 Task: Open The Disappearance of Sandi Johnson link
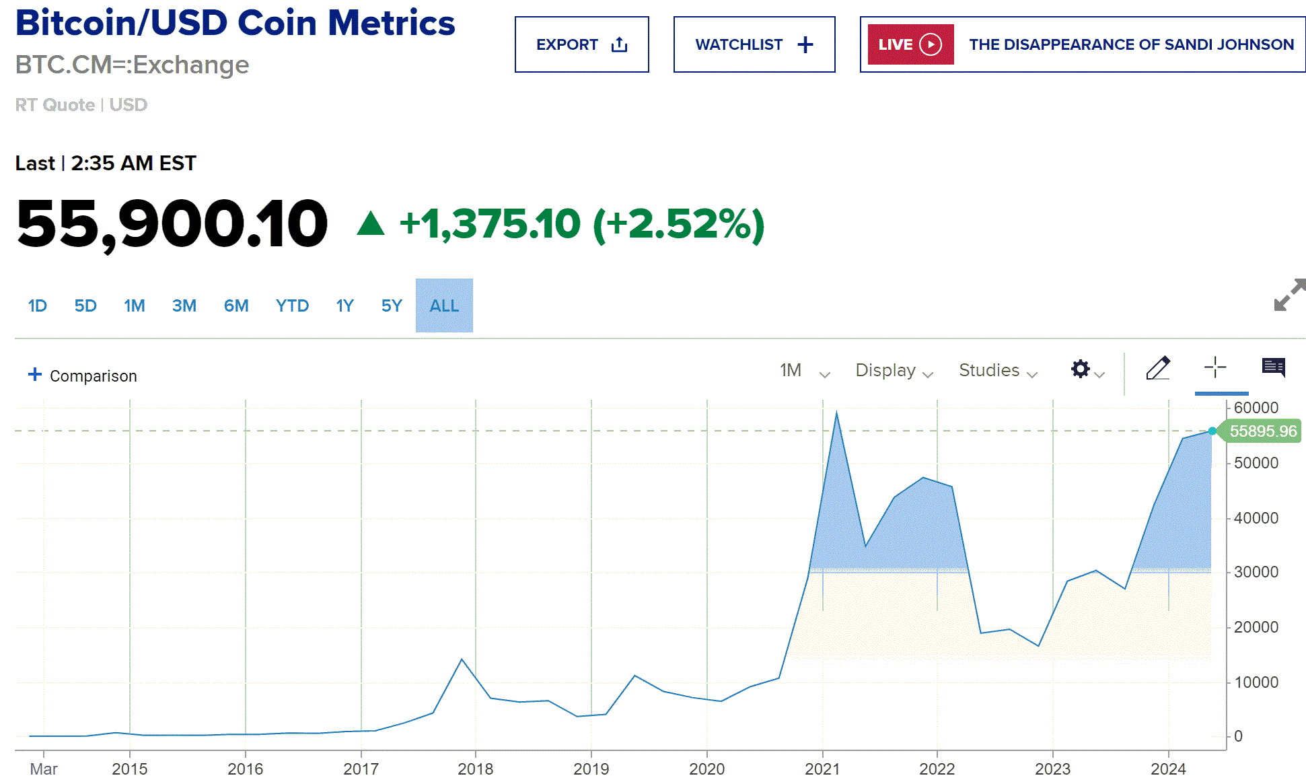1131,45
